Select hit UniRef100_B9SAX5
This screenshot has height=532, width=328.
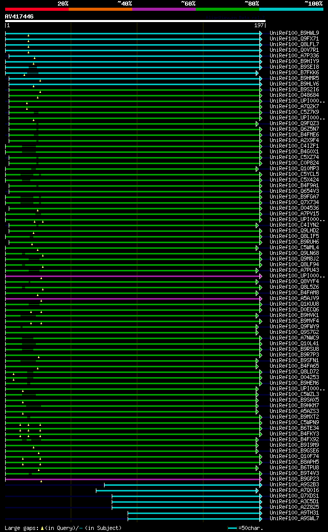pos(294,400)
